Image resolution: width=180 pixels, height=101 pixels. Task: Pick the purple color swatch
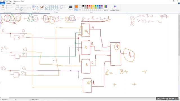point(102,6)
